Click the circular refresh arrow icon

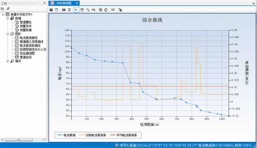pos(106,10)
